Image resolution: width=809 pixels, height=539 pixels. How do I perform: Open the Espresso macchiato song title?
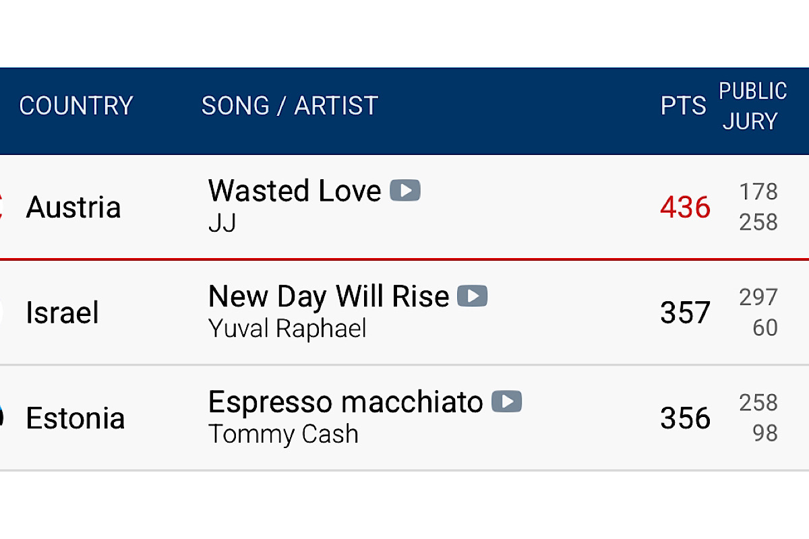pyautogui.click(x=345, y=402)
